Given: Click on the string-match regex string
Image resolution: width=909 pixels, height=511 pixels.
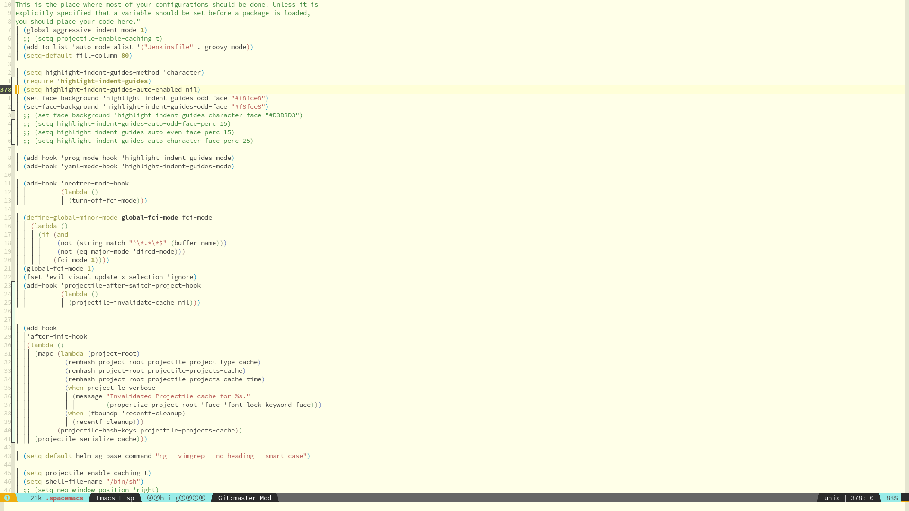Looking at the screenshot, I should (148, 243).
